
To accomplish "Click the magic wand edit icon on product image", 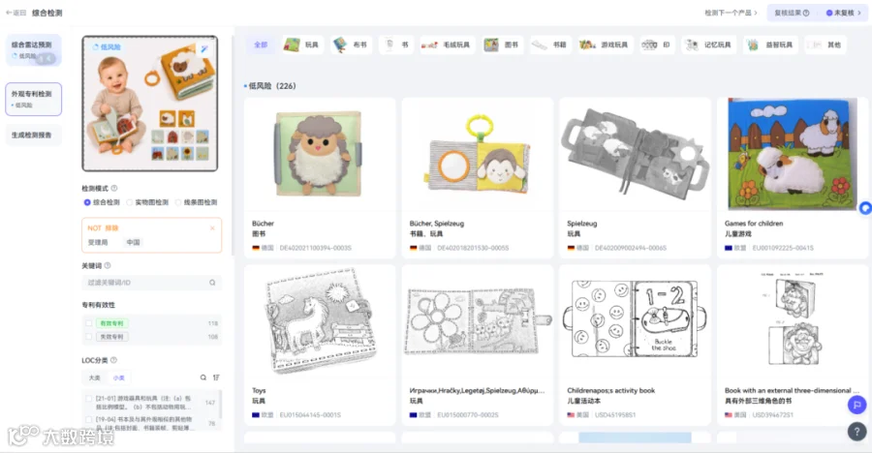I will (204, 48).
